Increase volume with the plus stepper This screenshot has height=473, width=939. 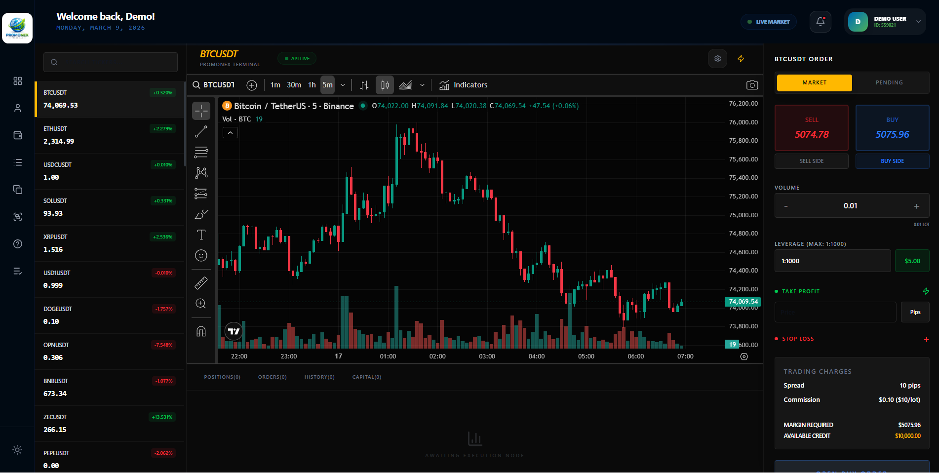(916, 206)
